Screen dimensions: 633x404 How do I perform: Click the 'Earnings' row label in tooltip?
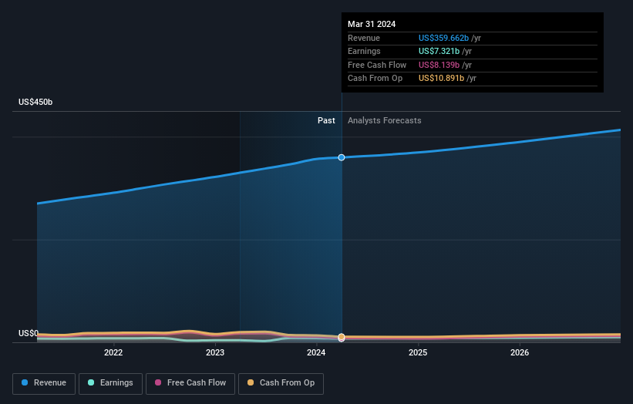pyautogui.click(x=364, y=51)
